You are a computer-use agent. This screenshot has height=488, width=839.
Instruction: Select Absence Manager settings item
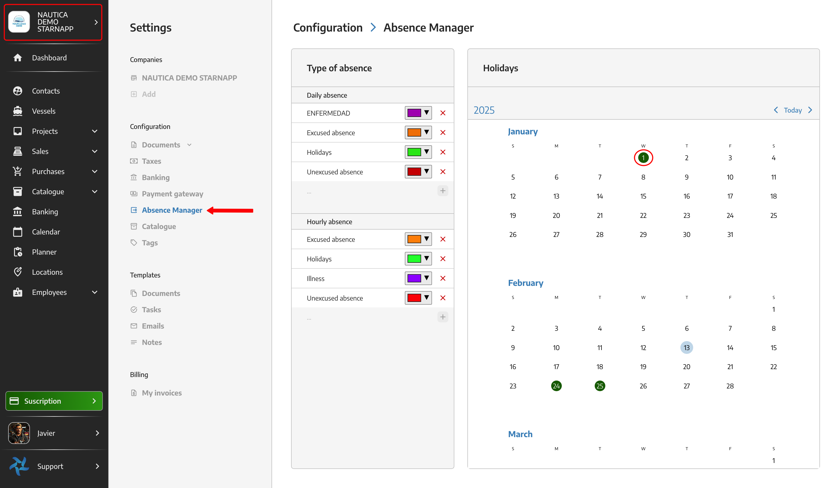pyautogui.click(x=166, y=210)
